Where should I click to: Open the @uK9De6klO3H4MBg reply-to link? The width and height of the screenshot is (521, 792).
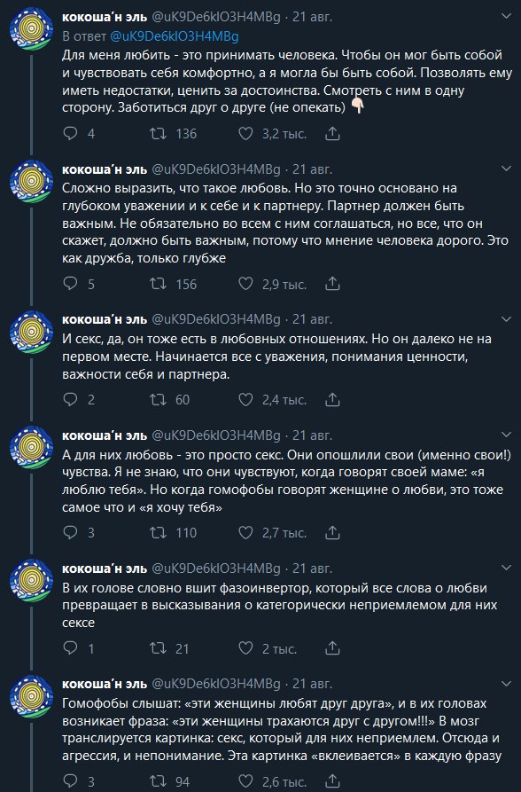click(175, 36)
